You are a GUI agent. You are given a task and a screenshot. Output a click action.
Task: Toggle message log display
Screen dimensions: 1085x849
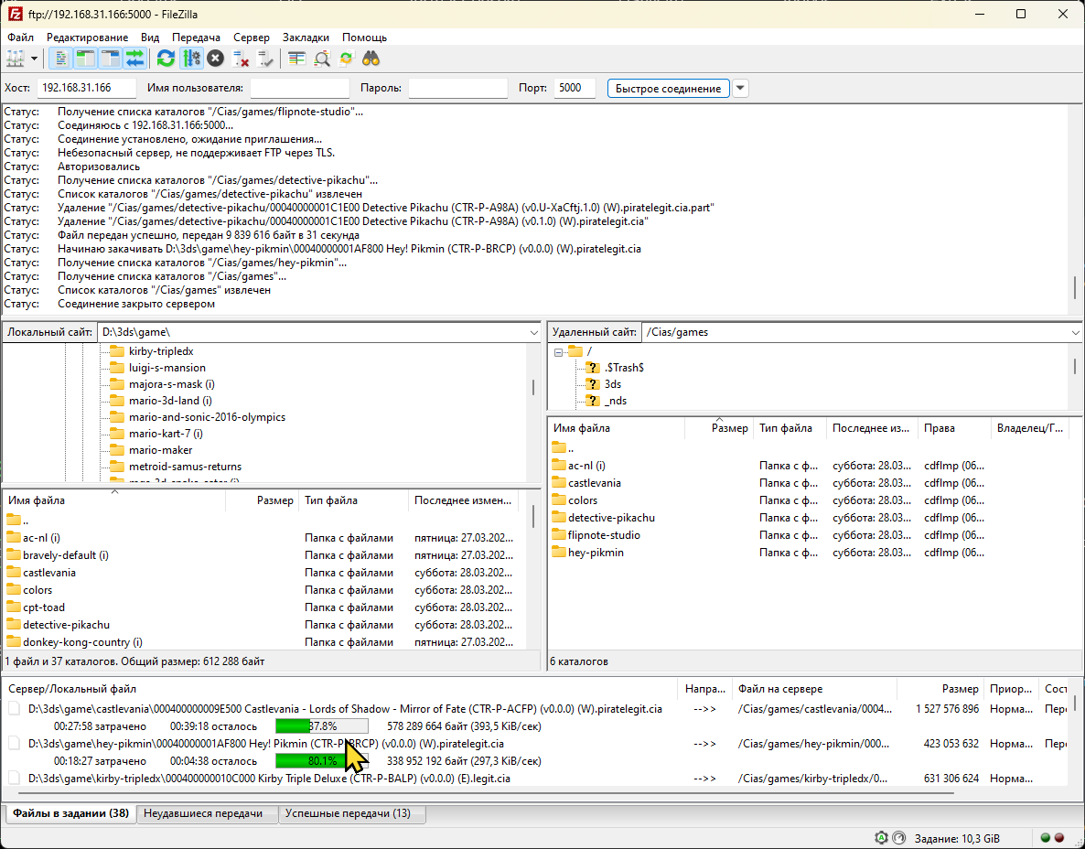[x=61, y=59]
